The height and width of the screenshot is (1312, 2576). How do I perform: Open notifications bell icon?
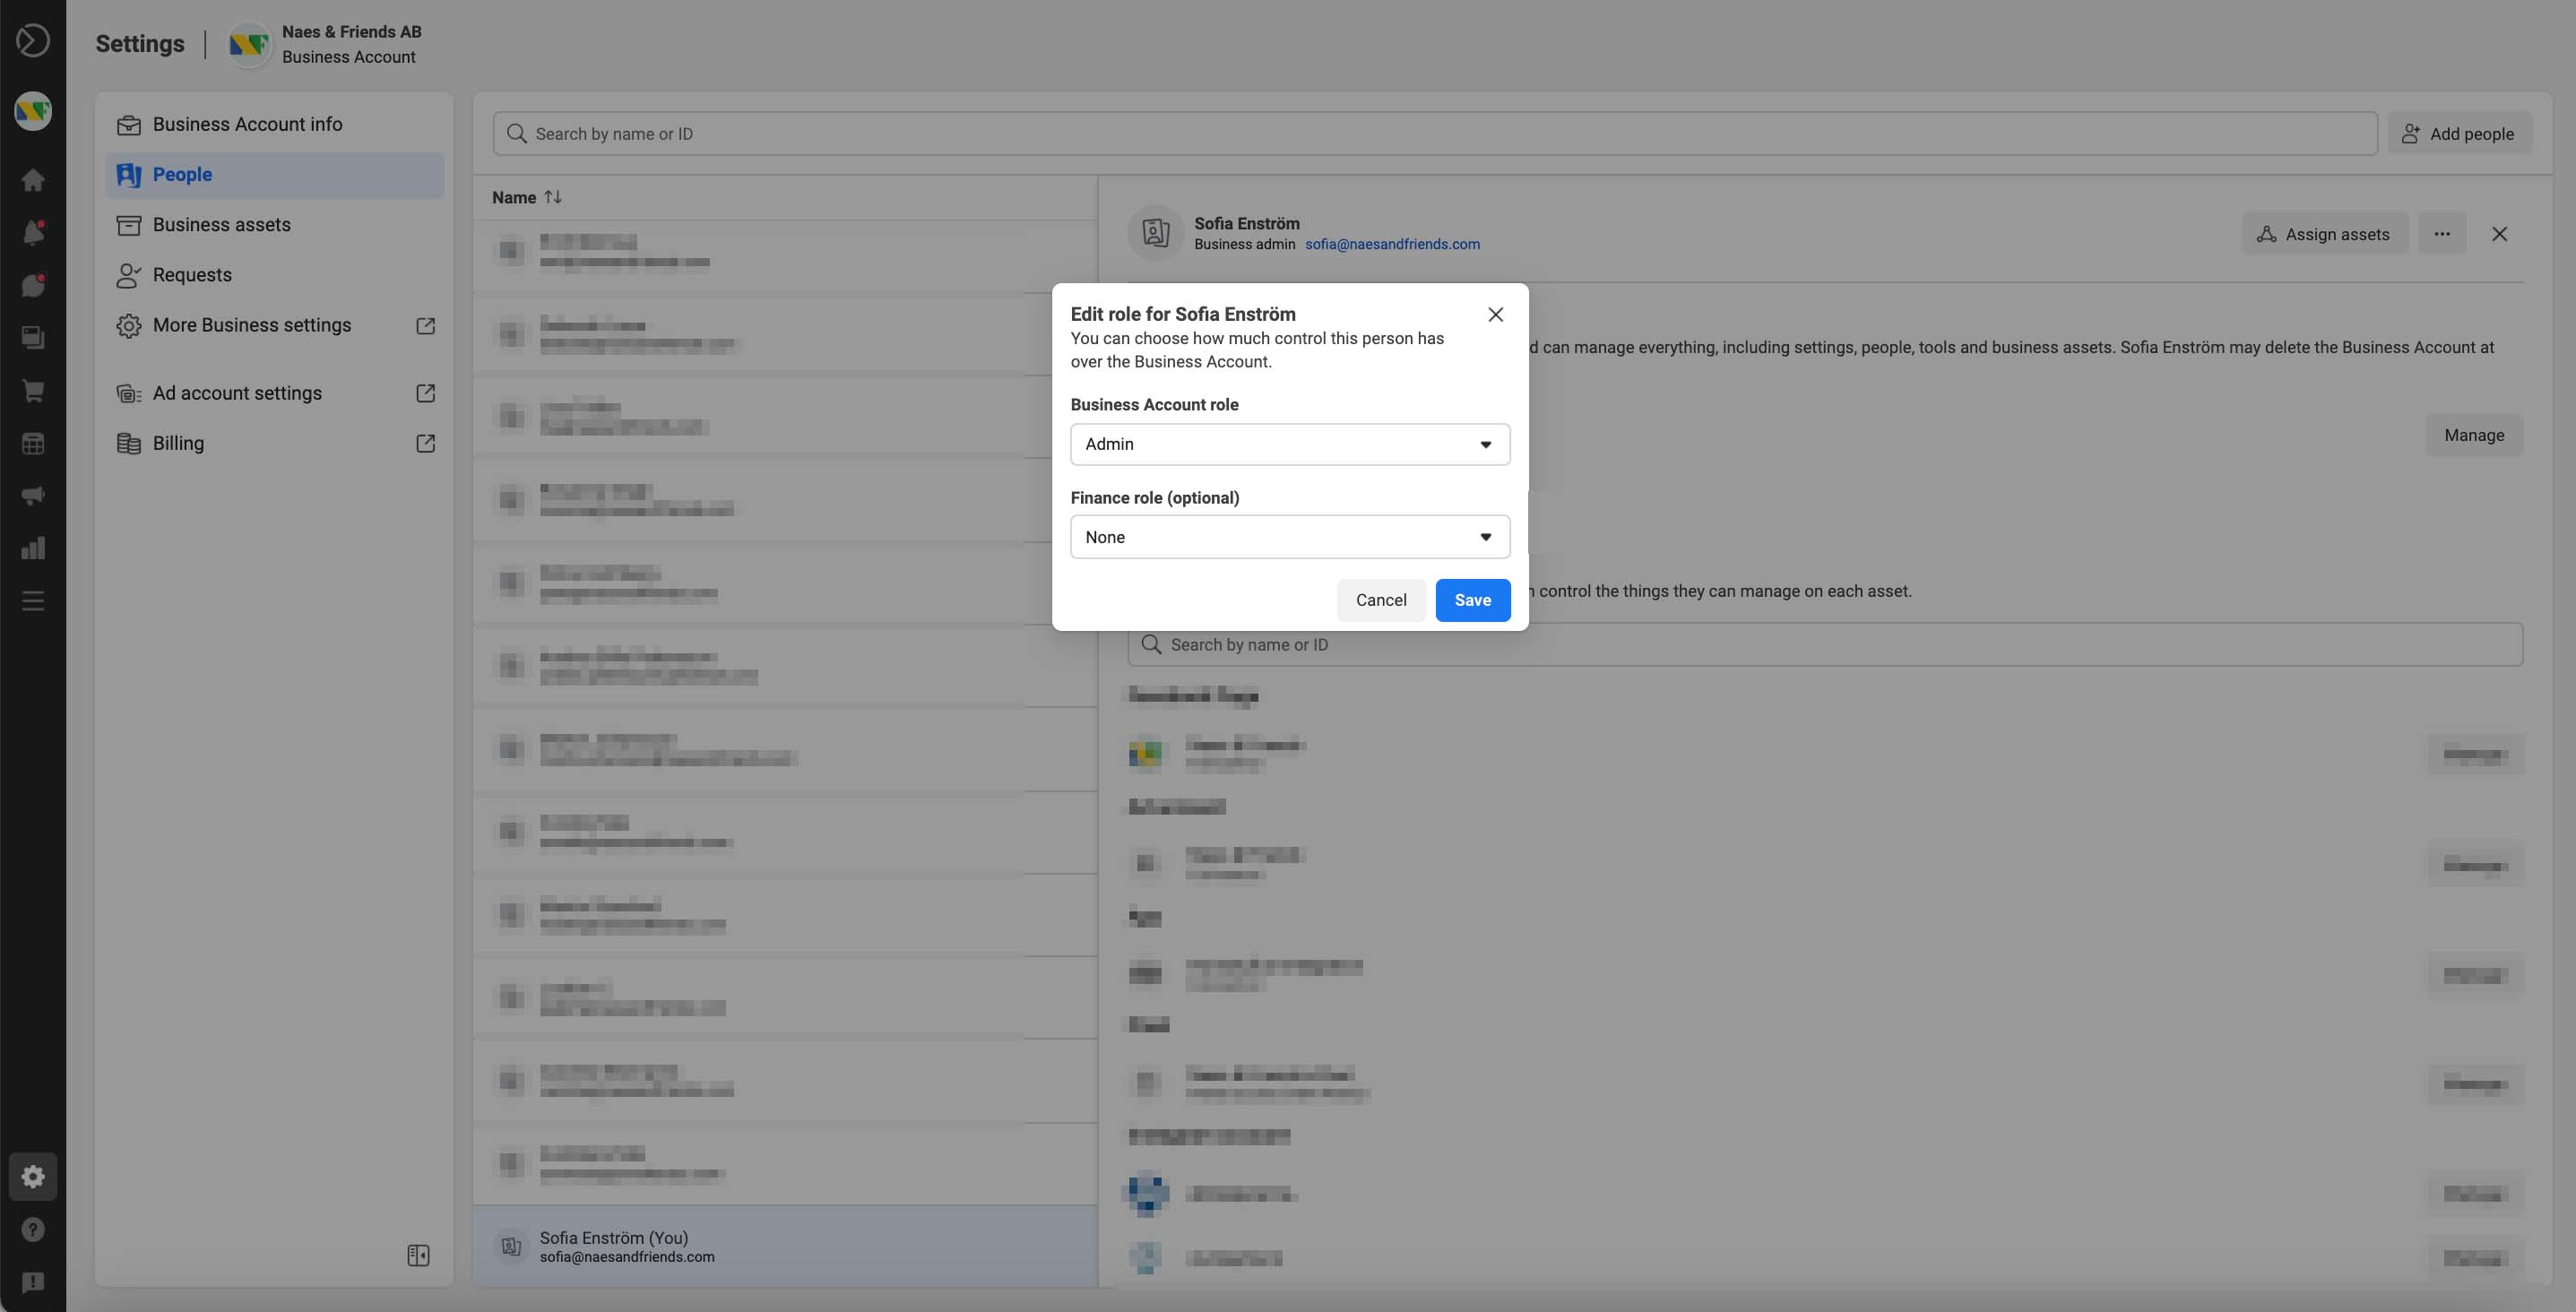coord(33,232)
